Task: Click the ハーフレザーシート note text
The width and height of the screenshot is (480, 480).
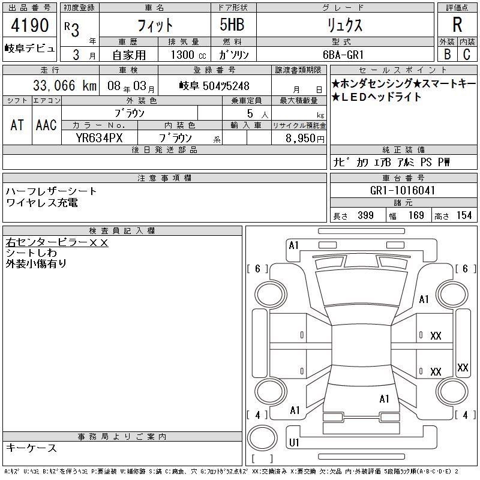Action: pos(51,191)
